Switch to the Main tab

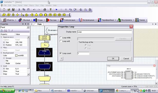[x=39, y=24]
